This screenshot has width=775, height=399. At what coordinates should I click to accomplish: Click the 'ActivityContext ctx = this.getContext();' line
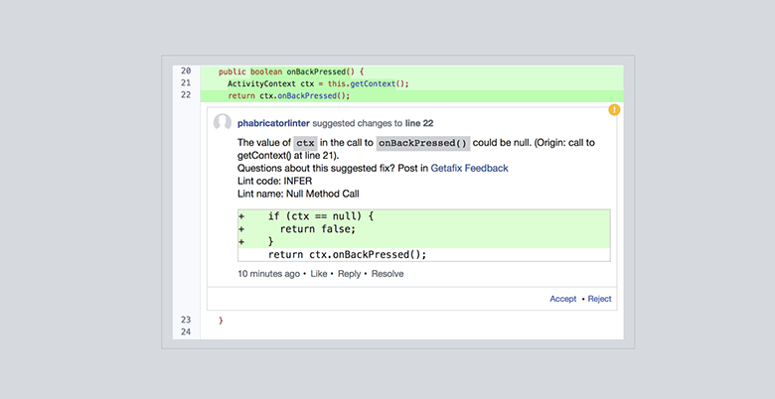click(318, 84)
